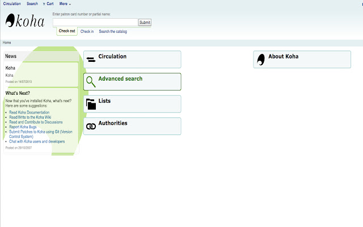
Task: Focus the patron card number field
Action: (95, 22)
